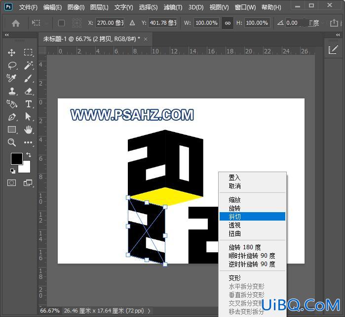The width and height of the screenshot is (345, 317).
Task: Collapse the left toolbar with double arrows
Action: [7, 35]
